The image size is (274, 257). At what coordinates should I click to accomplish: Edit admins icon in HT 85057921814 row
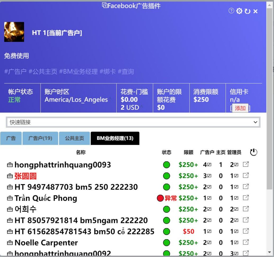(x=236, y=220)
